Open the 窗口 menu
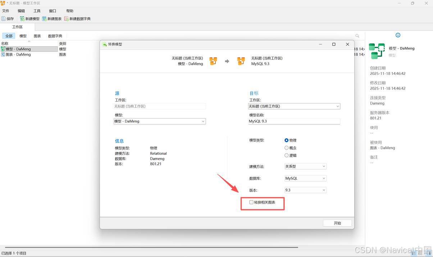The width and height of the screenshot is (433, 257). point(53,11)
